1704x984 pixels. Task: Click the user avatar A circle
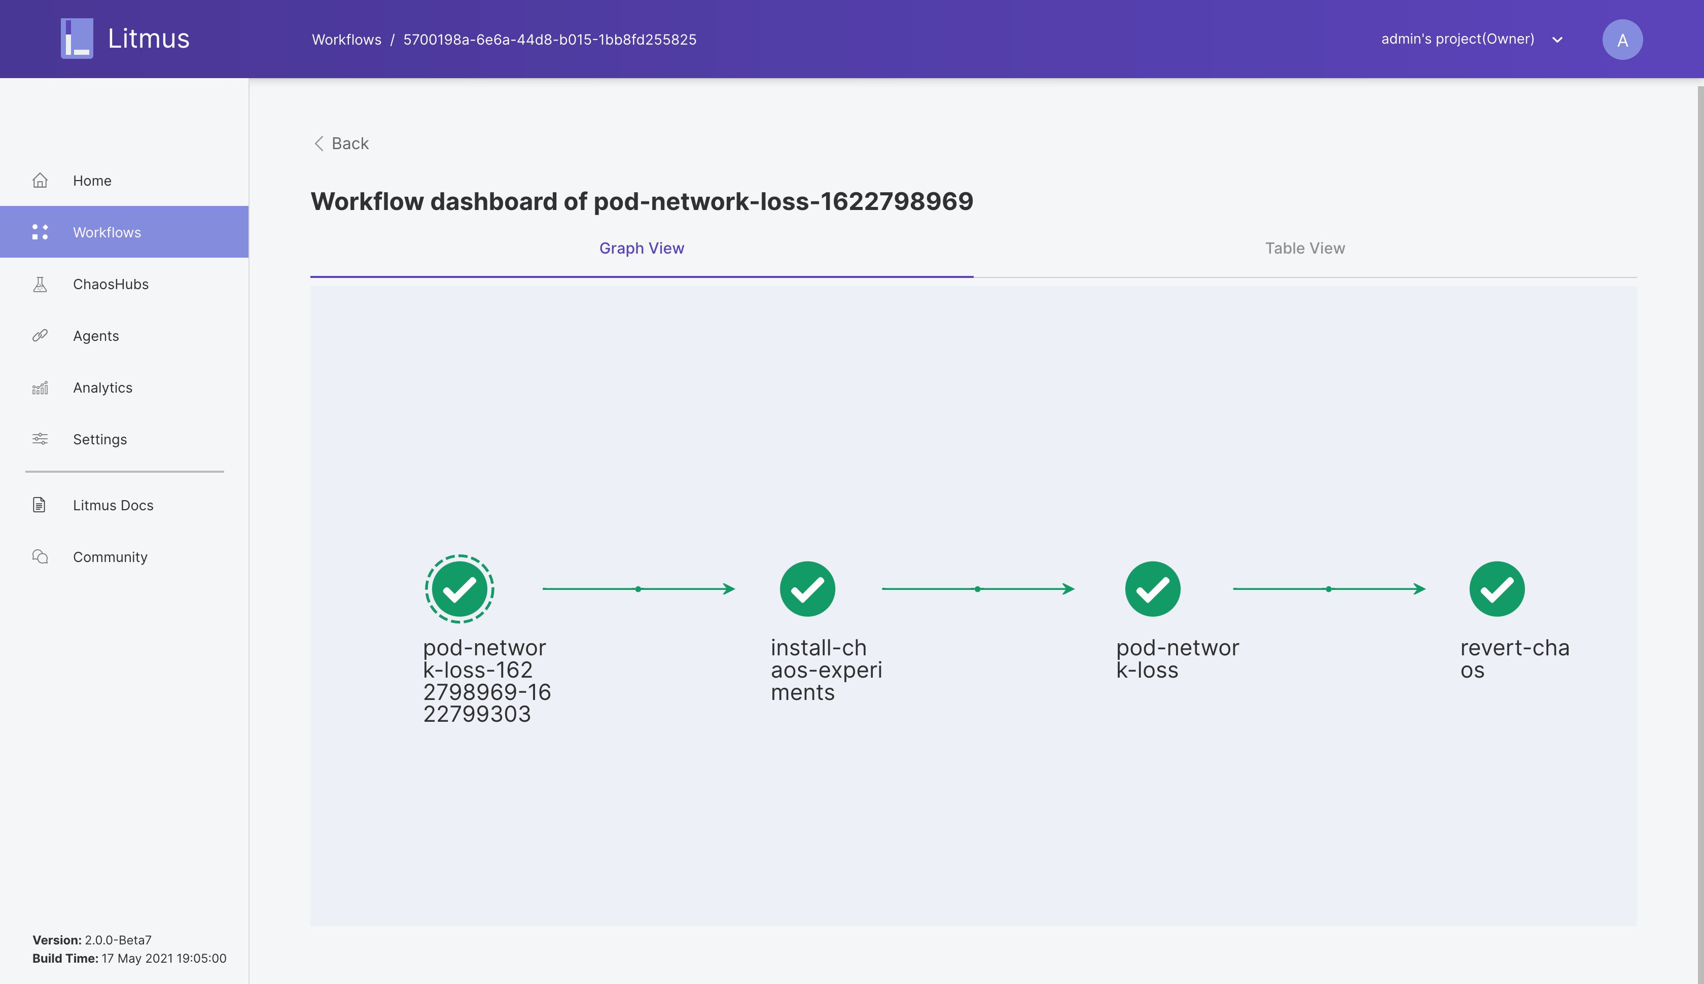point(1621,40)
